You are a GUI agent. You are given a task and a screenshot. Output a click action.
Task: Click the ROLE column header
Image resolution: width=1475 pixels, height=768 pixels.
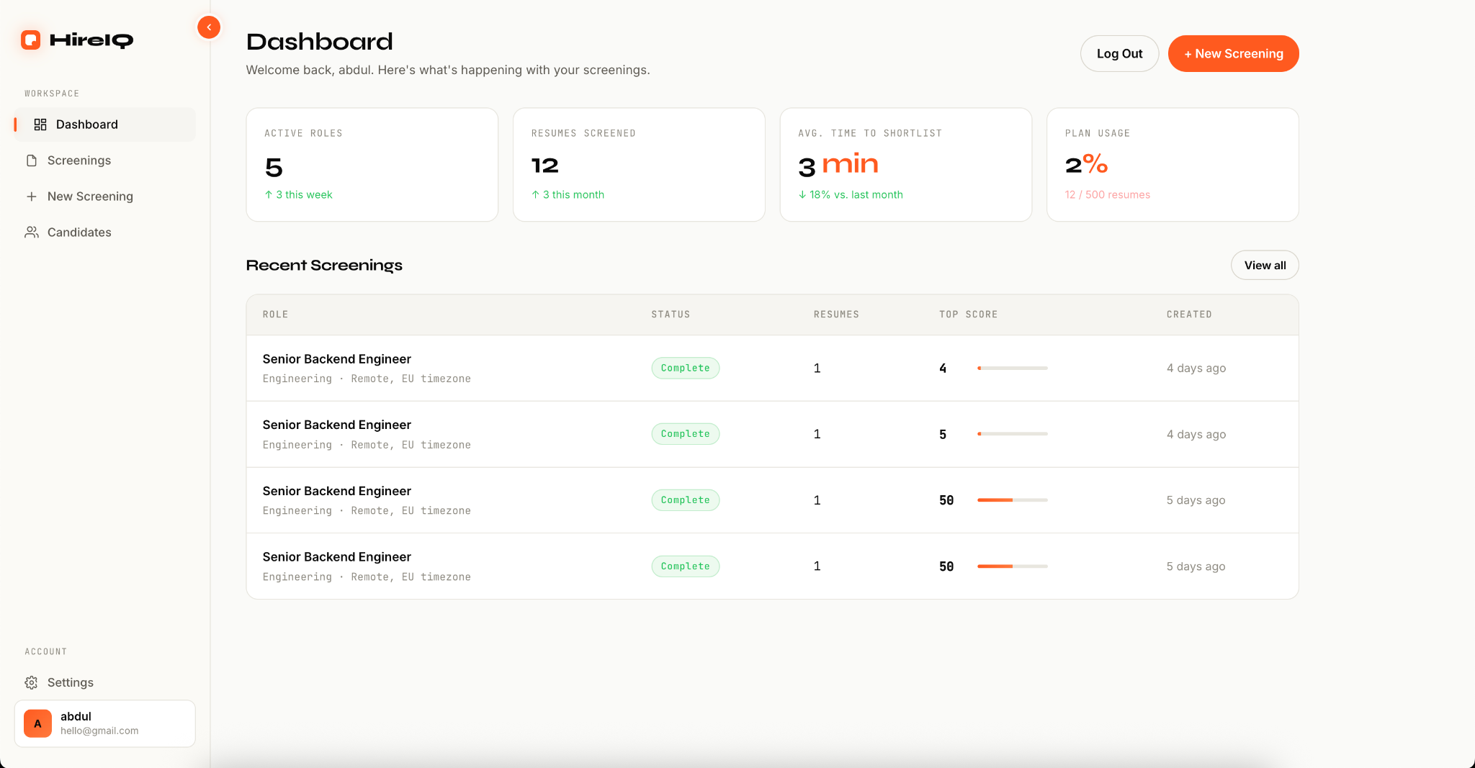click(x=275, y=315)
